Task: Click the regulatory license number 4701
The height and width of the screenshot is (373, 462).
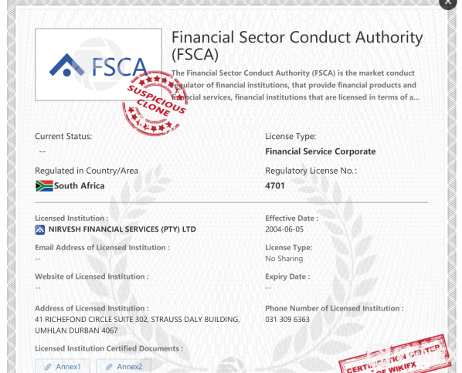Action: pyautogui.click(x=275, y=186)
